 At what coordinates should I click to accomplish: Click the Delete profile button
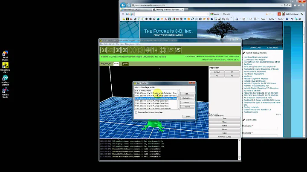point(187,107)
